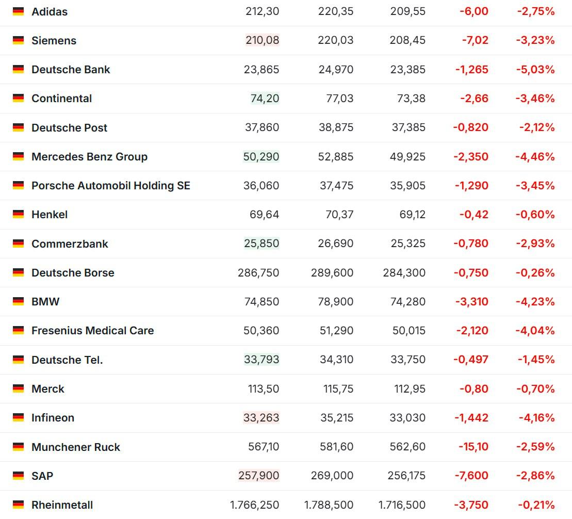Image resolution: width=572 pixels, height=519 pixels.
Task: Open the Commerzbank stock link
Action: point(70,244)
